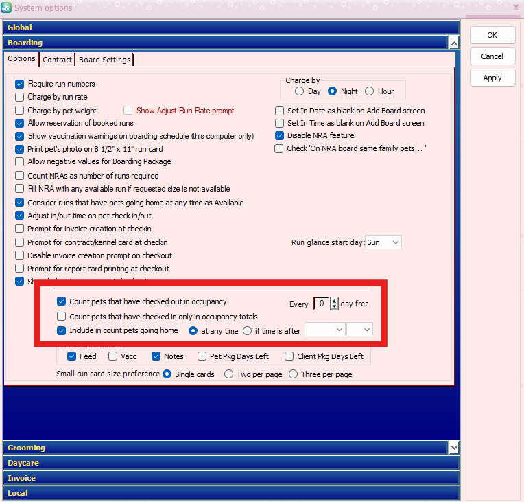This screenshot has width=524, height=502.
Task: Check Set In Date as blank option
Action: coord(279,111)
